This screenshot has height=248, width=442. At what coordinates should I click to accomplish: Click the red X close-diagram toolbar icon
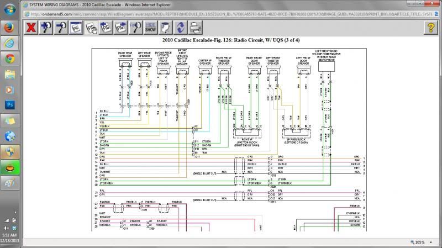[31, 28]
